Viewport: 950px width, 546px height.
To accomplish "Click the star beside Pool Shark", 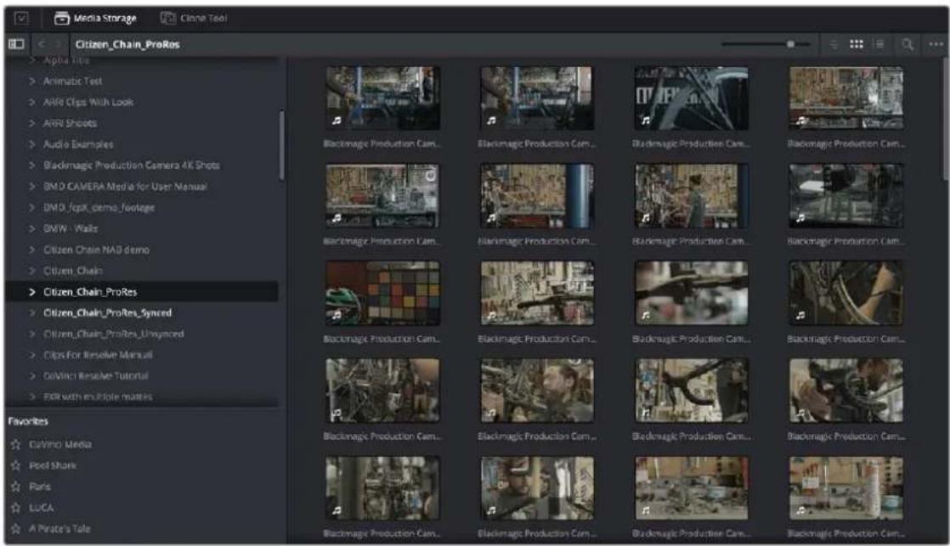I will [16, 465].
